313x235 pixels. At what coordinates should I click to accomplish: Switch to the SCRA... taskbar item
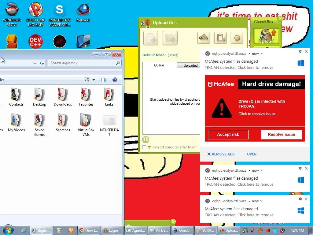pos(206,230)
